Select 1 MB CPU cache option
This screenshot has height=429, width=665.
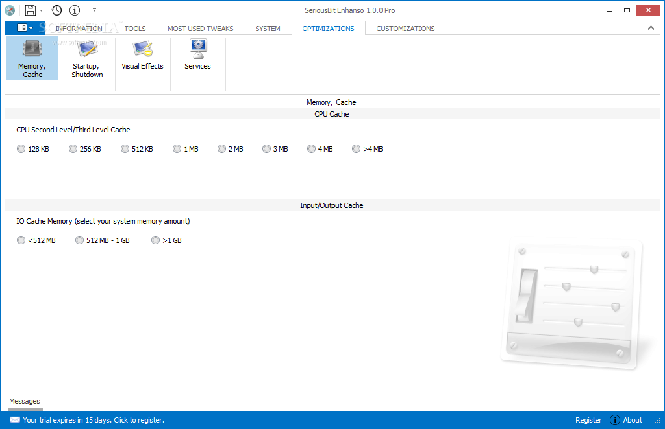click(186, 149)
